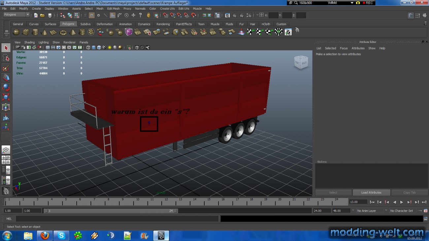
Task: Activate the Rotate tool in toolbox
Action: 6,88
